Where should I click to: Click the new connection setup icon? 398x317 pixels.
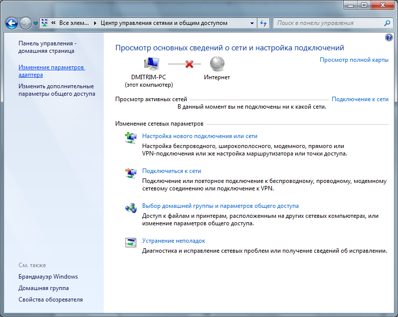pyautogui.click(x=131, y=138)
